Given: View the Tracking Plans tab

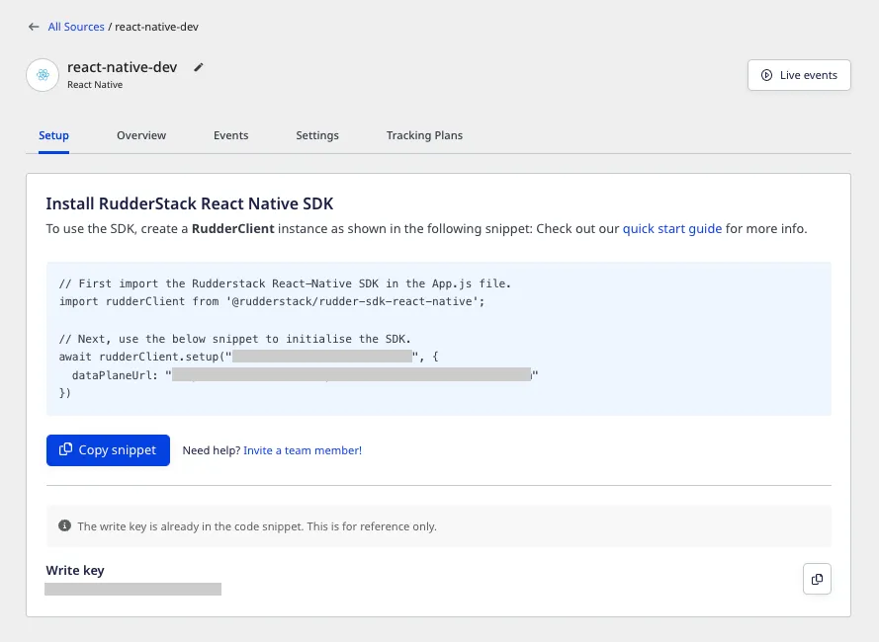Looking at the screenshot, I should pos(424,135).
